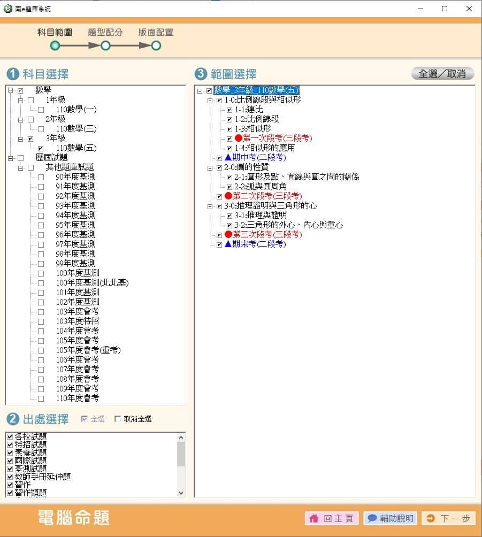The height and width of the screenshot is (537, 482).
Task: Select the 3-1:推理與證明 row
Action: click(x=261, y=215)
